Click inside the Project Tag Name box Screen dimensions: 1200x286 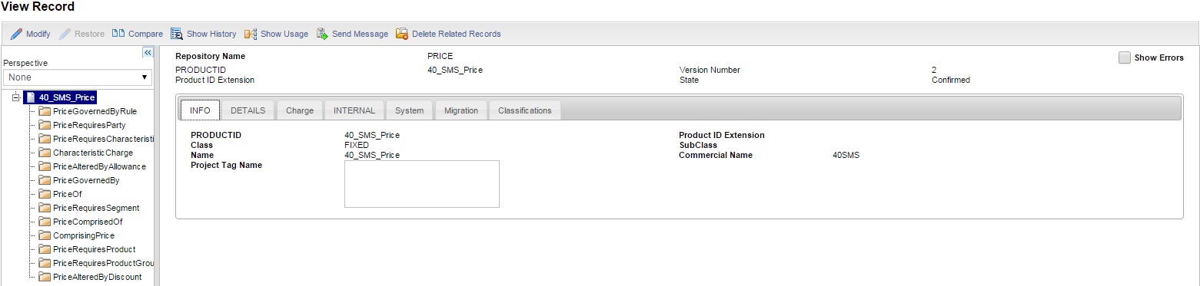point(422,184)
